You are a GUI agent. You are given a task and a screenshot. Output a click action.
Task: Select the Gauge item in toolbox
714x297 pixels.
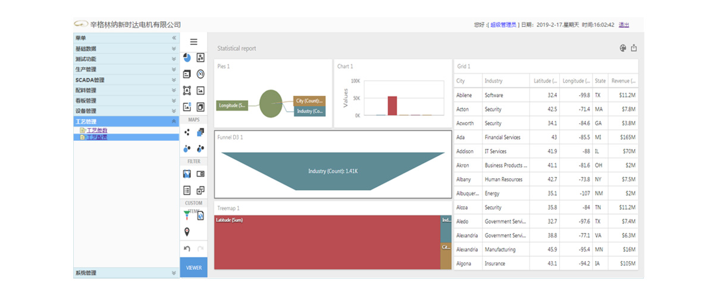click(x=201, y=74)
